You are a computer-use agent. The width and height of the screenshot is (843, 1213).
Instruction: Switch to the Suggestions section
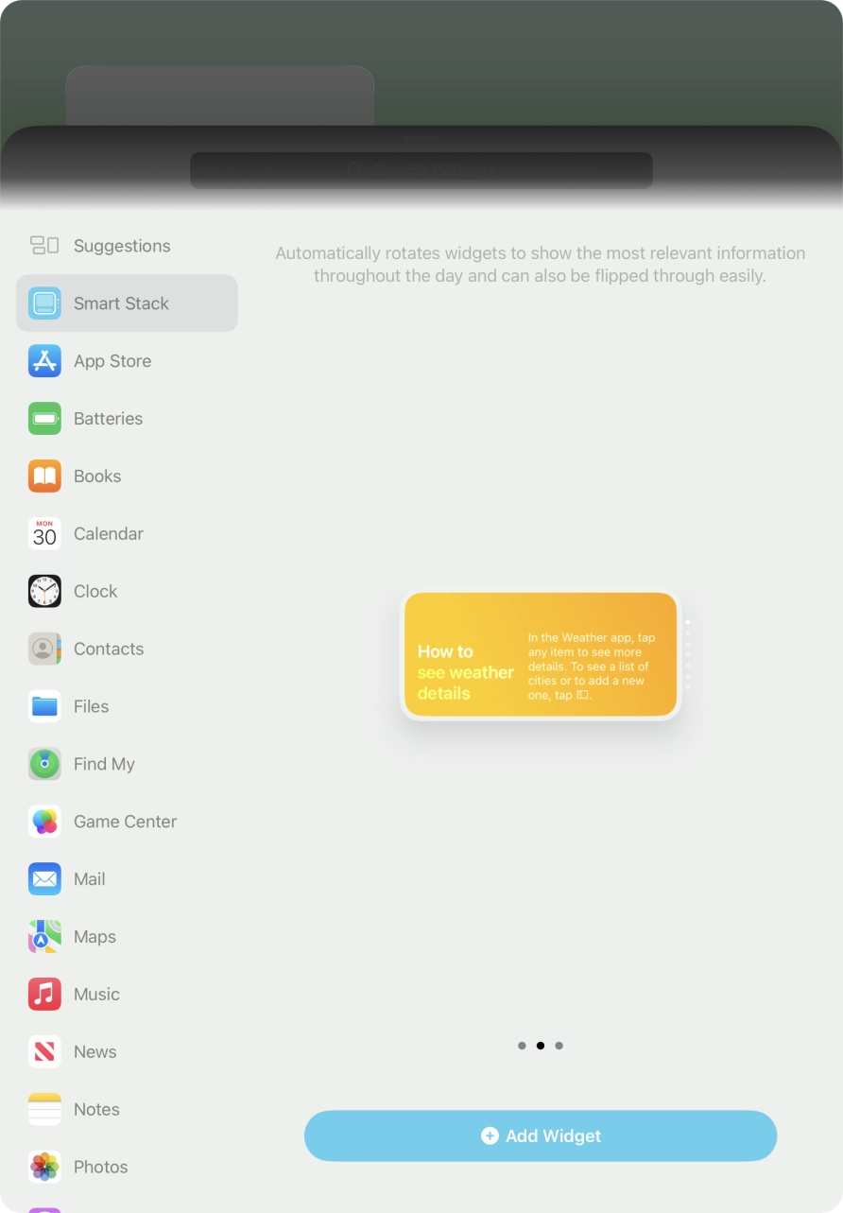point(121,246)
